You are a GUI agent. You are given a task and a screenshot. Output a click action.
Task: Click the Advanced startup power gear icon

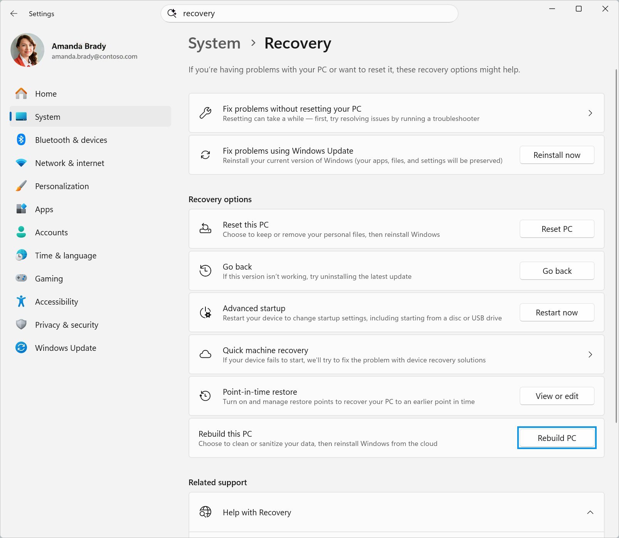[x=205, y=312]
